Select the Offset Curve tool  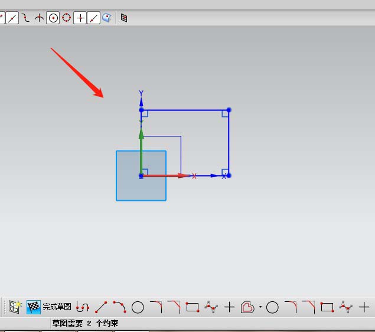[247, 307]
